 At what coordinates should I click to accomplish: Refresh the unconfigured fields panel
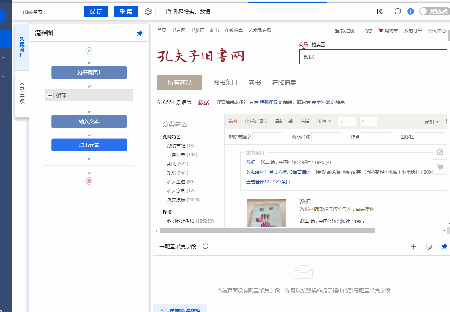(x=205, y=246)
